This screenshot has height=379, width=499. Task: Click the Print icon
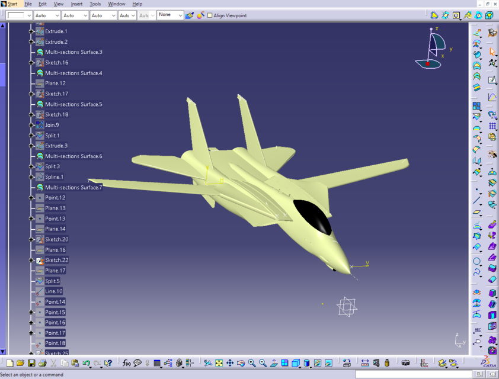point(42,362)
